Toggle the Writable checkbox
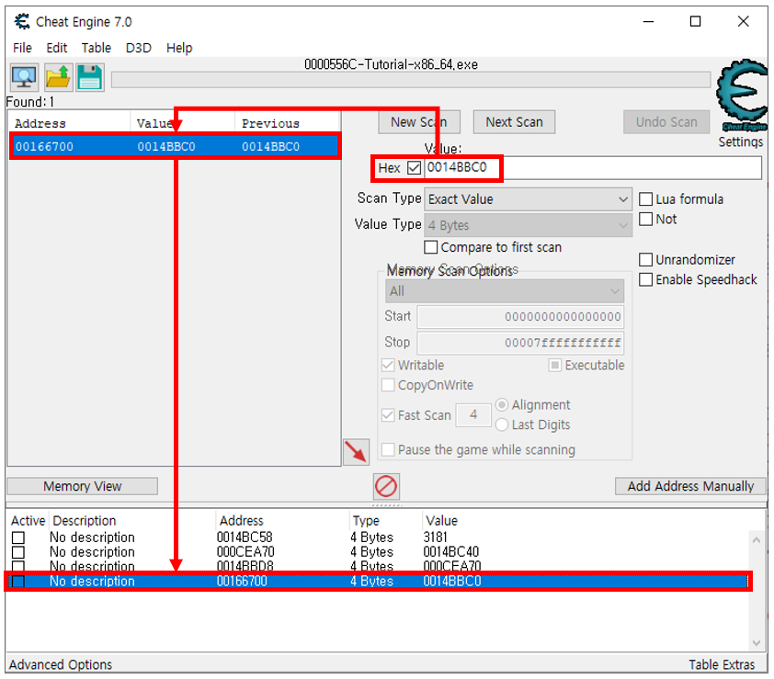 click(388, 365)
